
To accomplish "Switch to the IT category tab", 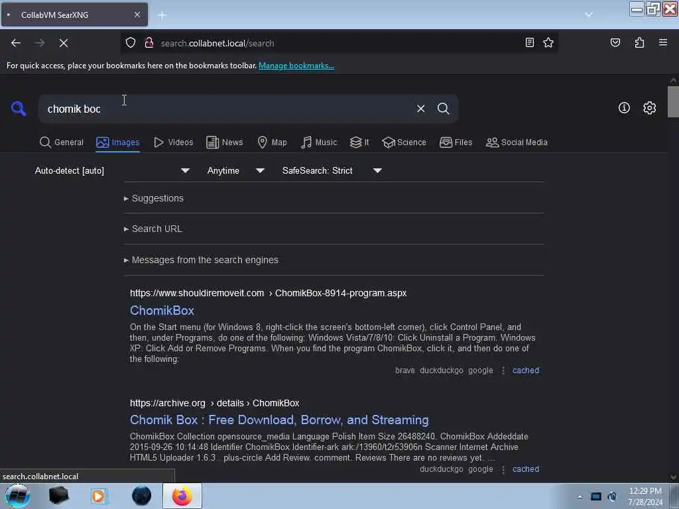I will tap(359, 142).
